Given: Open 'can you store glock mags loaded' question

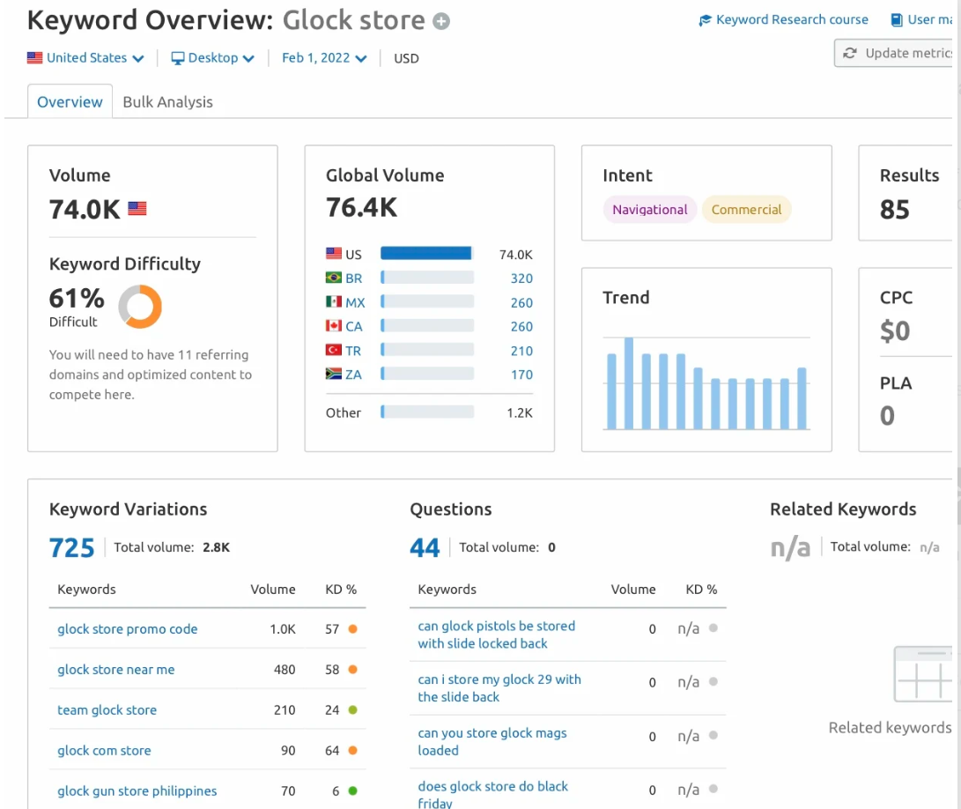Looking at the screenshot, I should click(492, 741).
